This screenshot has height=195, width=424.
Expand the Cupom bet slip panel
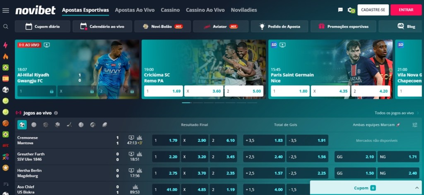click(x=367, y=188)
